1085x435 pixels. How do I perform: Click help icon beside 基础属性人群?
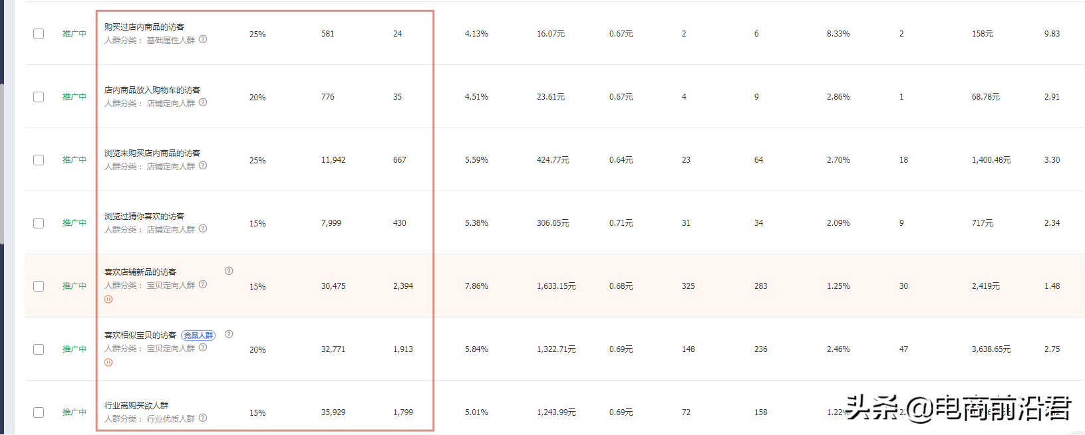(203, 39)
